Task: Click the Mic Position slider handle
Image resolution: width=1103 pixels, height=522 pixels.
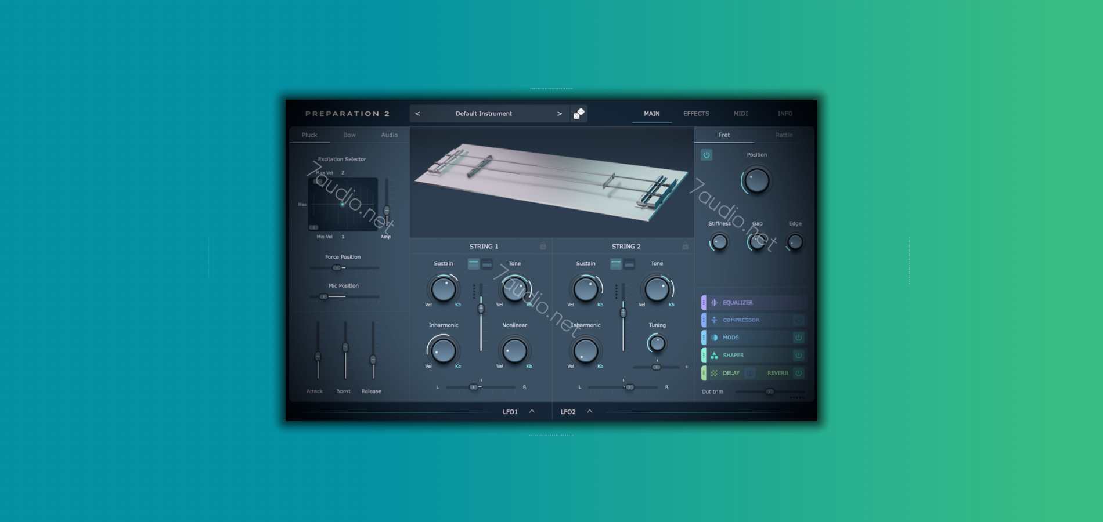Action: point(323,297)
